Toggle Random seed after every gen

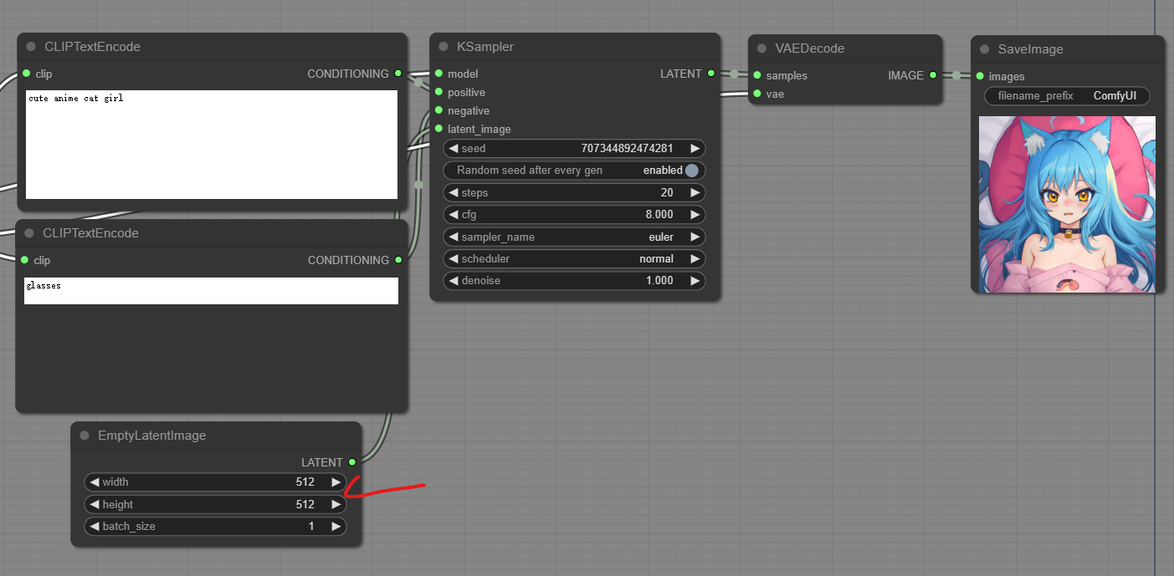[x=691, y=171]
